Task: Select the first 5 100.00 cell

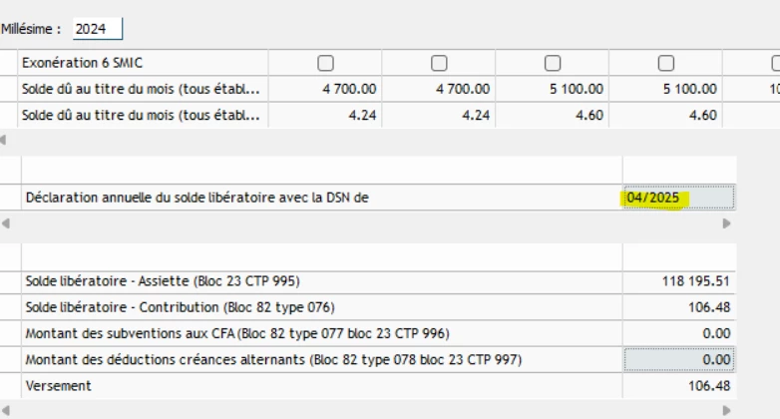Action: coord(552,89)
